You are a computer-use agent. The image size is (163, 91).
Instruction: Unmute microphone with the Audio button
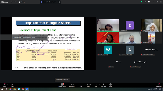click(x=4, y=85)
